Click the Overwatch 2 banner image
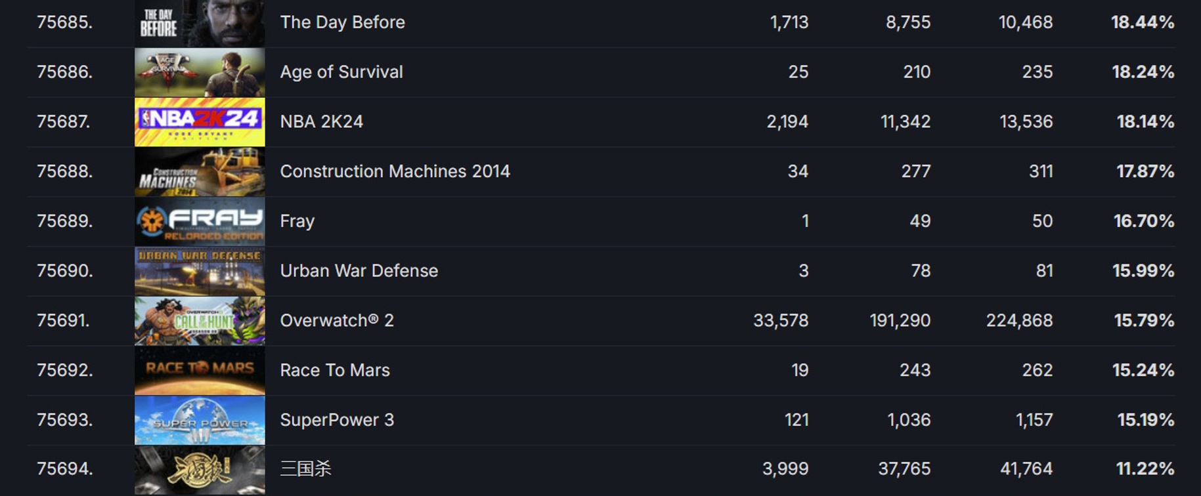 tap(200, 321)
